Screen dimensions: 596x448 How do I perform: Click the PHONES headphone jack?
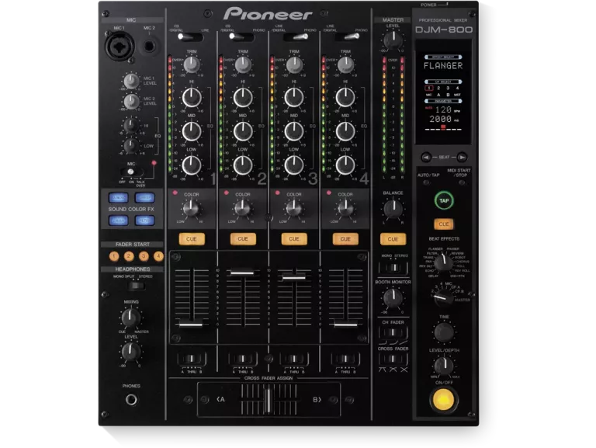(131, 400)
